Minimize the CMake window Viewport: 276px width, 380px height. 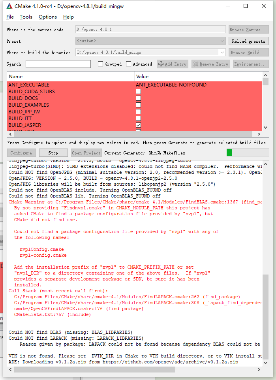point(228,6)
